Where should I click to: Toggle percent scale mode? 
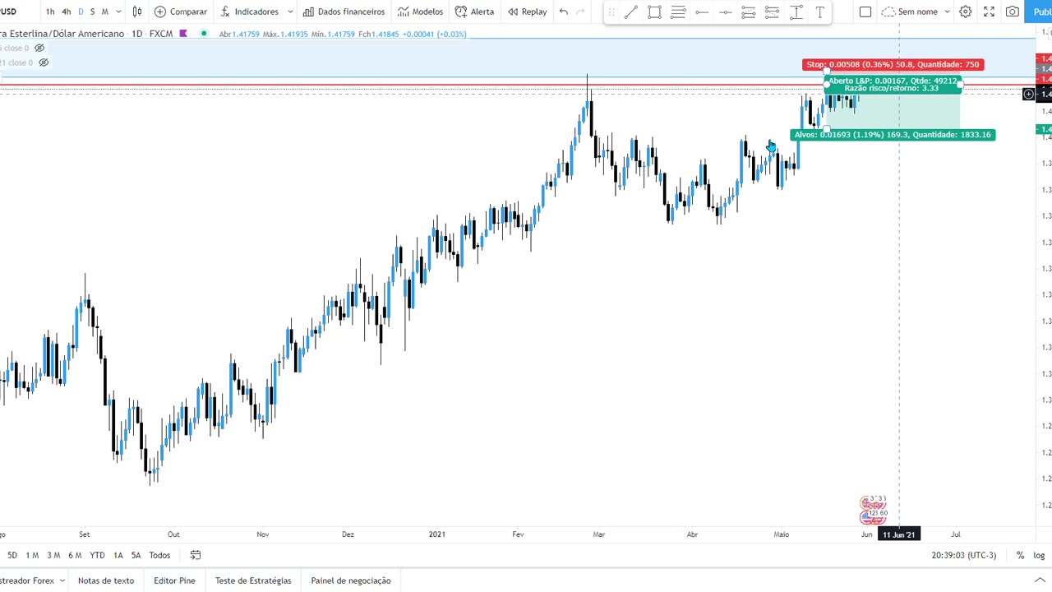tap(1020, 555)
